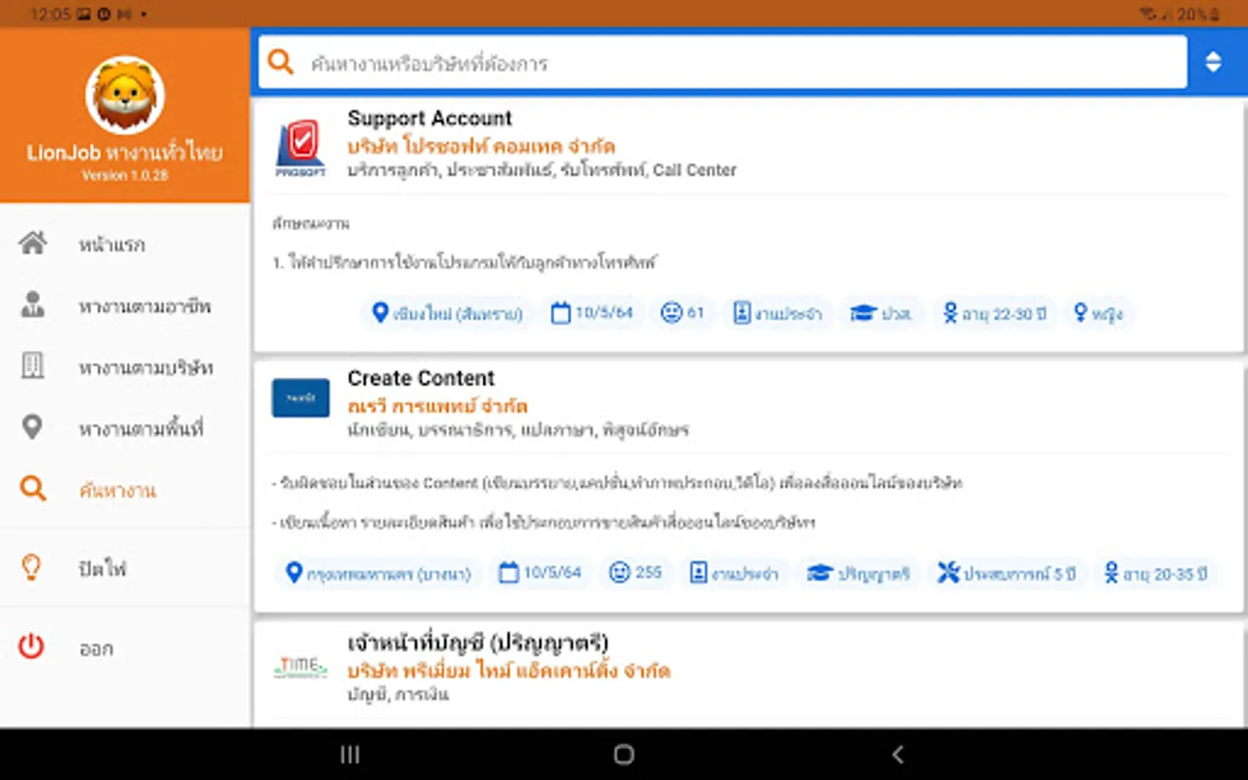The width and height of the screenshot is (1248, 780).
Task: Tap the bachelor degree chip on Create Content
Action: click(858, 573)
